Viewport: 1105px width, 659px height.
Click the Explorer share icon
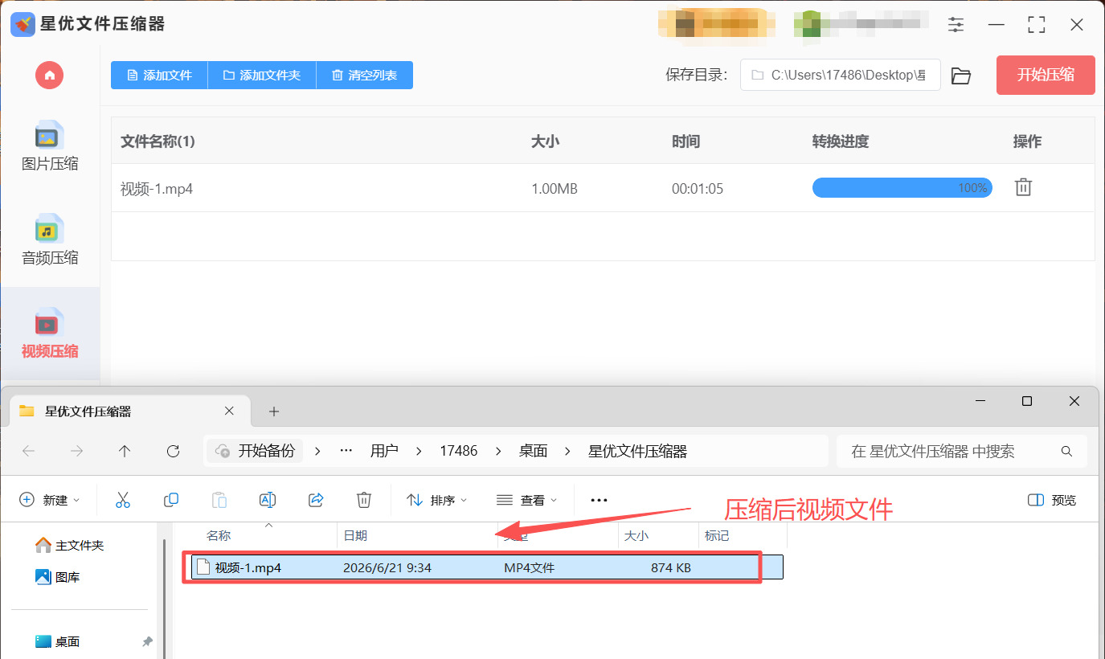tap(316, 500)
